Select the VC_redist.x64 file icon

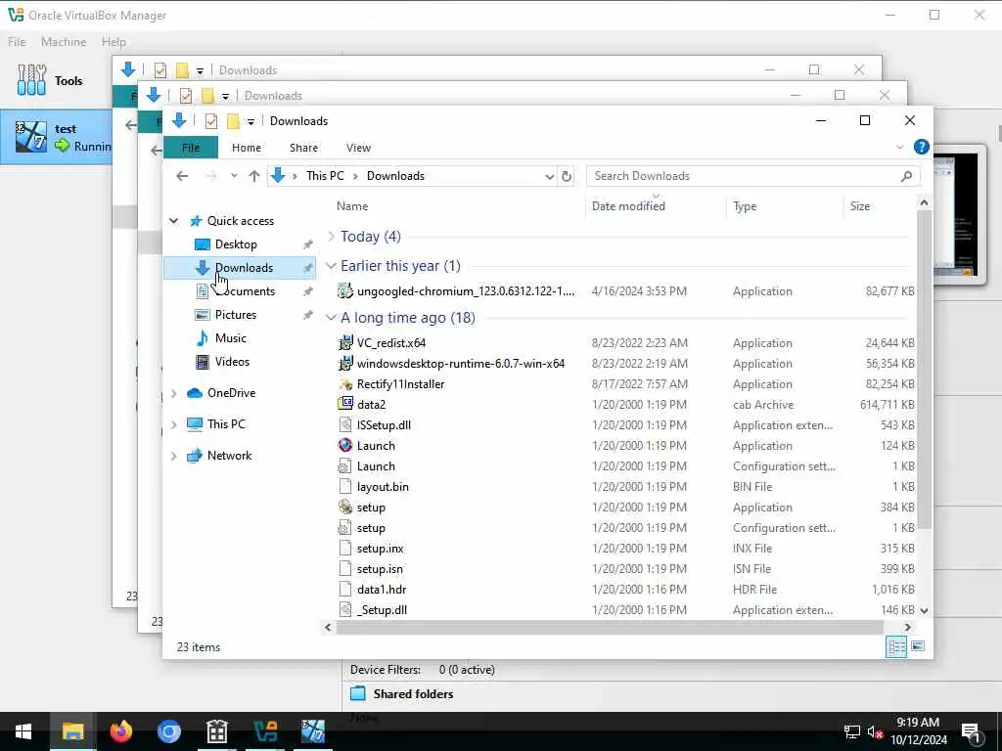tap(345, 343)
